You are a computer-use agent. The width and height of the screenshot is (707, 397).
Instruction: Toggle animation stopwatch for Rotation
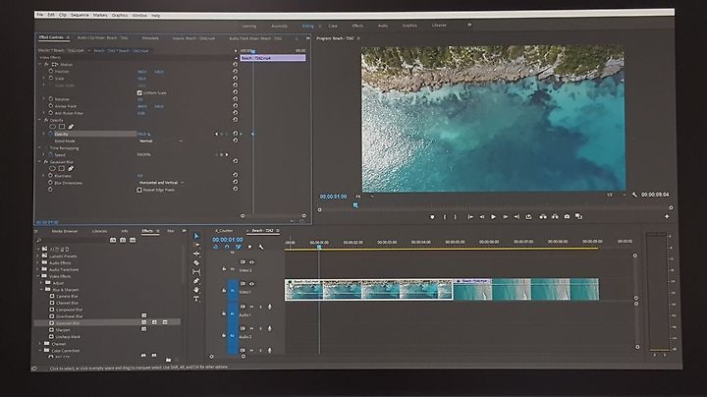[50, 99]
